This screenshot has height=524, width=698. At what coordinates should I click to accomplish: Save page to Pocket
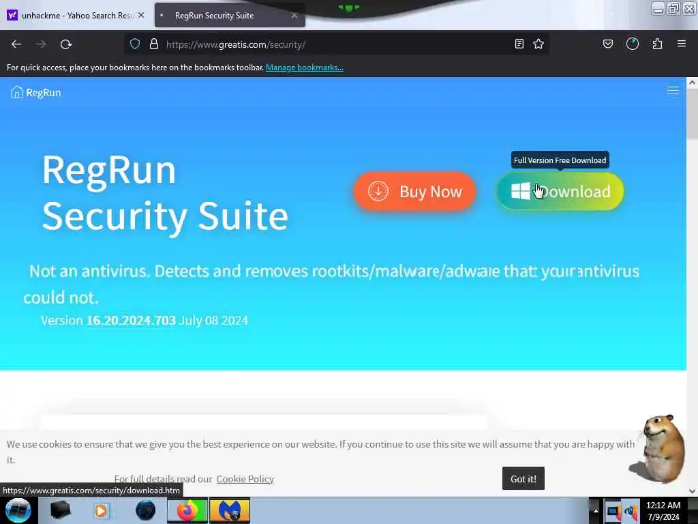(608, 44)
